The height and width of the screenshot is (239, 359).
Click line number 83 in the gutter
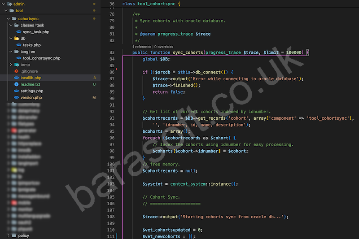112,52
